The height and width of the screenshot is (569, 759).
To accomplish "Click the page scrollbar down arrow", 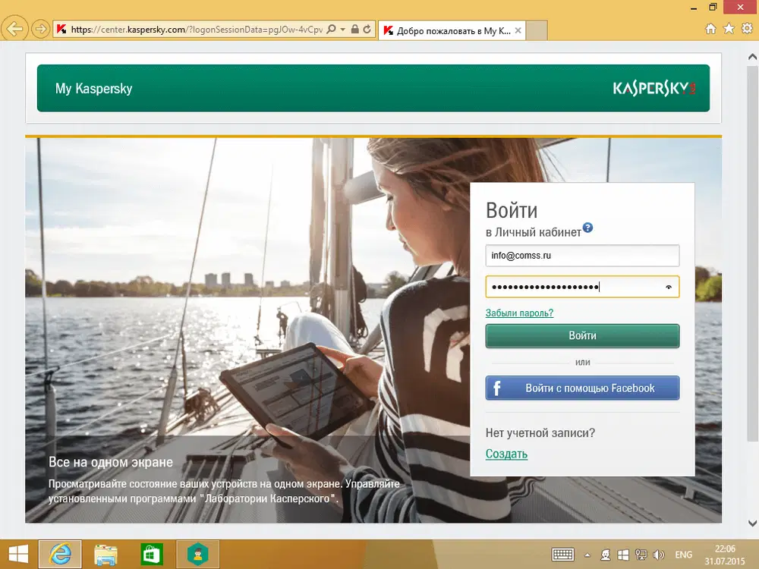I will click(752, 523).
